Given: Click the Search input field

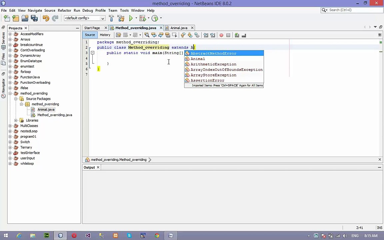Looking at the screenshot, I should [355, 10].
